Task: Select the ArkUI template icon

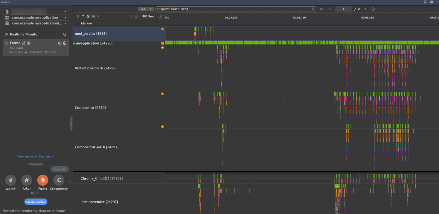Action: (x=27, y=180)
